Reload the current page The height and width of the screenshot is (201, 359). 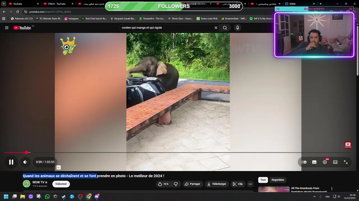point(17,12)
